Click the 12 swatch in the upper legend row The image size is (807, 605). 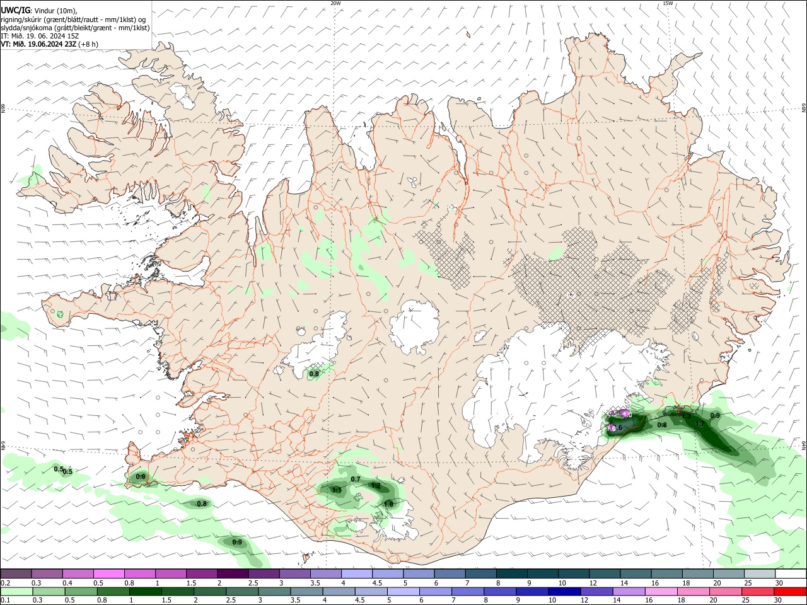(x=605, y=573)
